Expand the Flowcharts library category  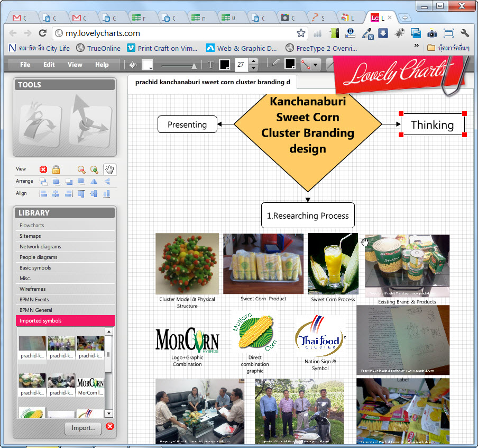click(x=65, y=226)
